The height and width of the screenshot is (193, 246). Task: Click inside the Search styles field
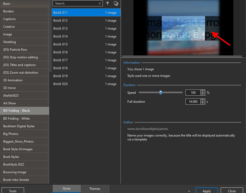75,3
